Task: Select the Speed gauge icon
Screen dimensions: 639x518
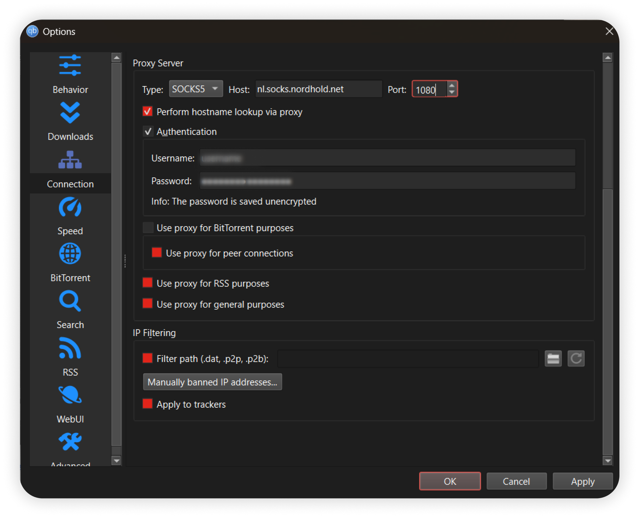Action: (70, 207)
